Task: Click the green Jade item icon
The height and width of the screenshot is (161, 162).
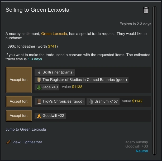Action: (39, 87)
